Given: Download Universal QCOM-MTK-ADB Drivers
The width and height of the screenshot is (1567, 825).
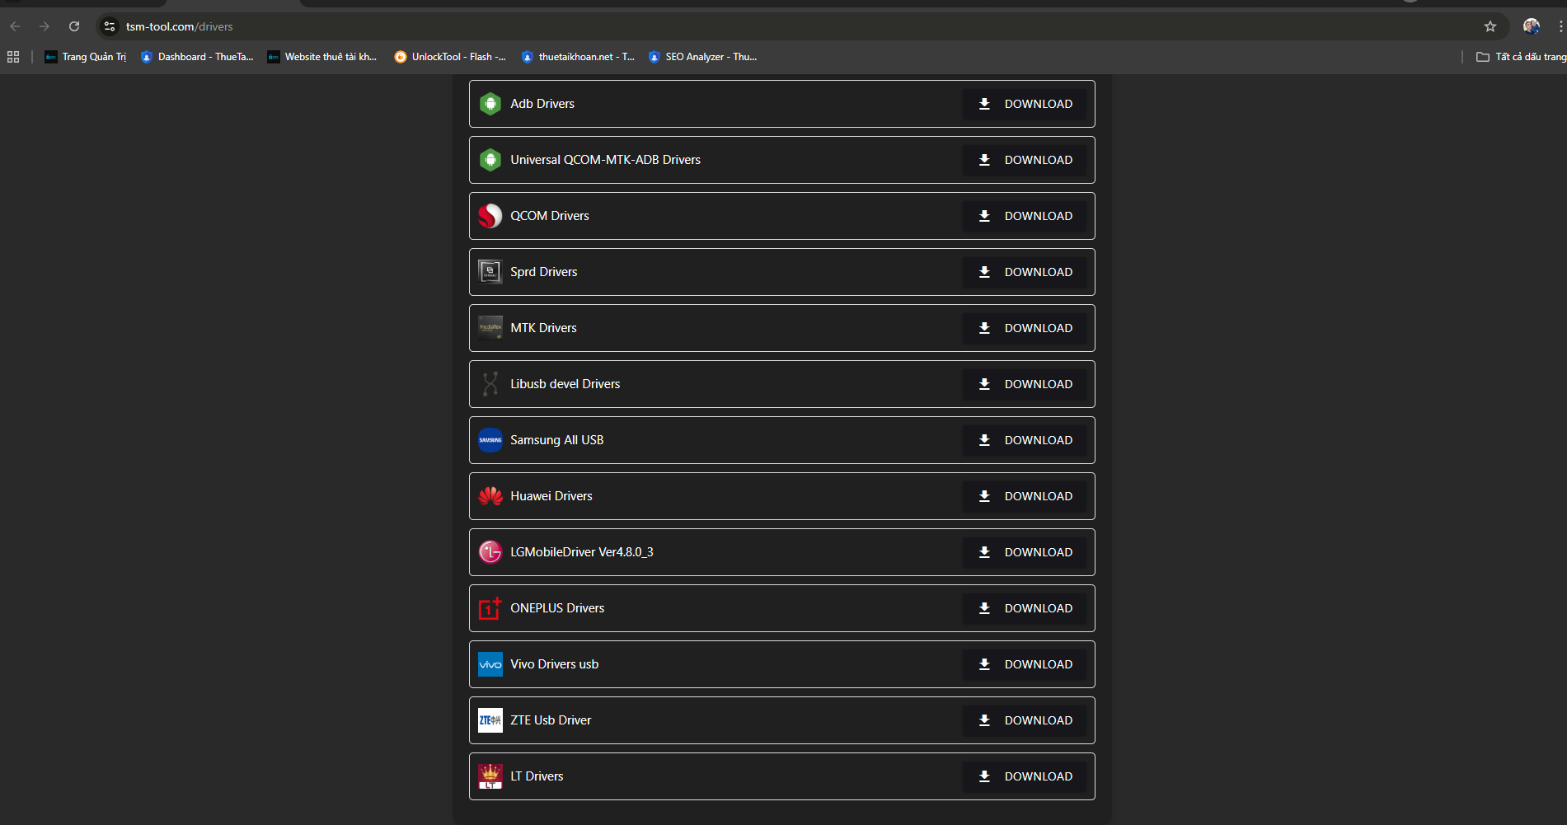Looking at the screenshot, I should pyautogui.click(x=1025, y=160).
